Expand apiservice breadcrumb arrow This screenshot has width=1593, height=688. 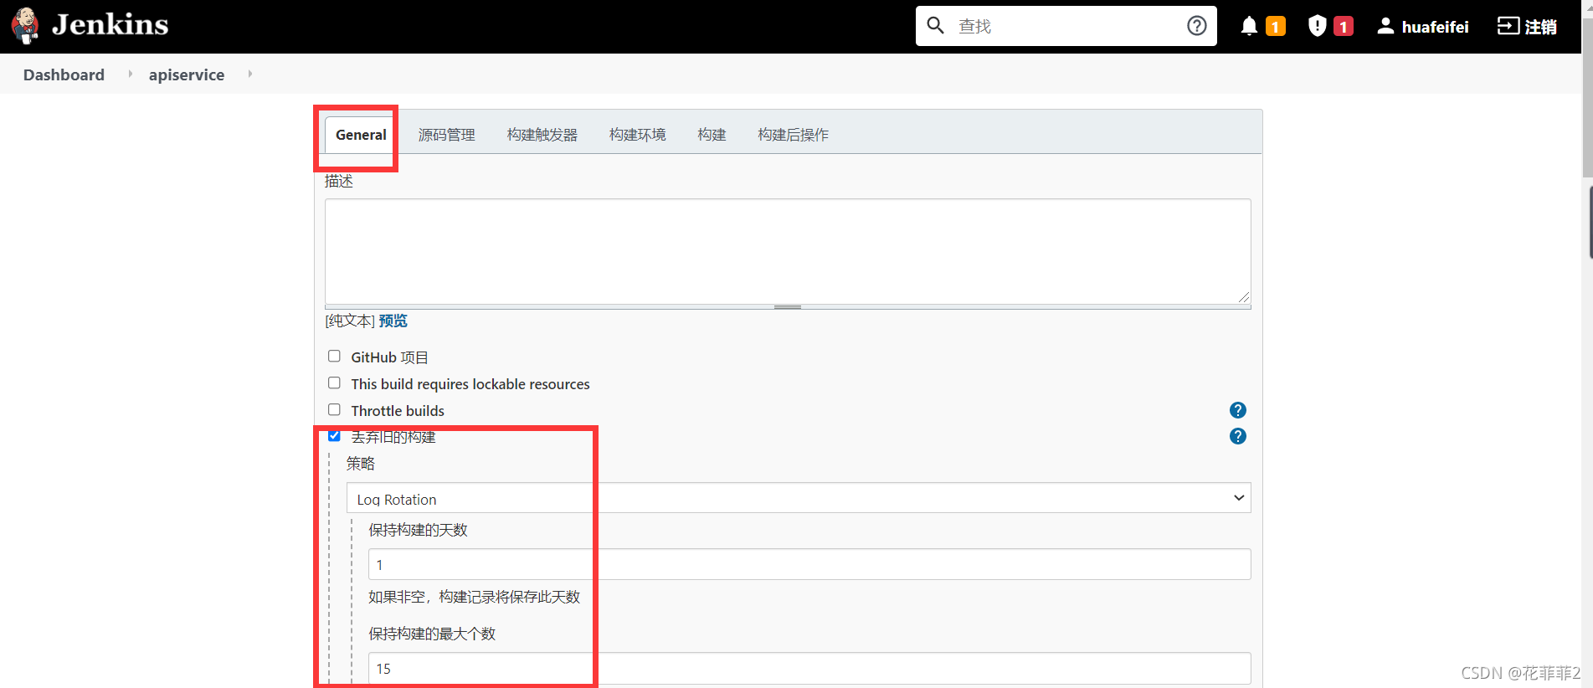click(249, 74)
